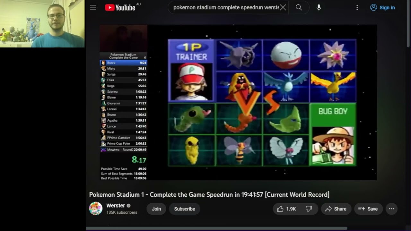Click the Blaine split row

[124, 98]
